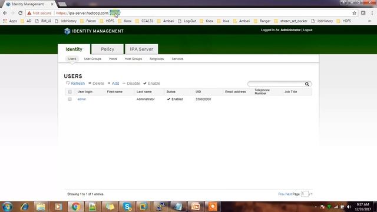The height and width of the screenshot is (212, 377).
Task: Click the UID value 339600000
Action: point(203,99)
